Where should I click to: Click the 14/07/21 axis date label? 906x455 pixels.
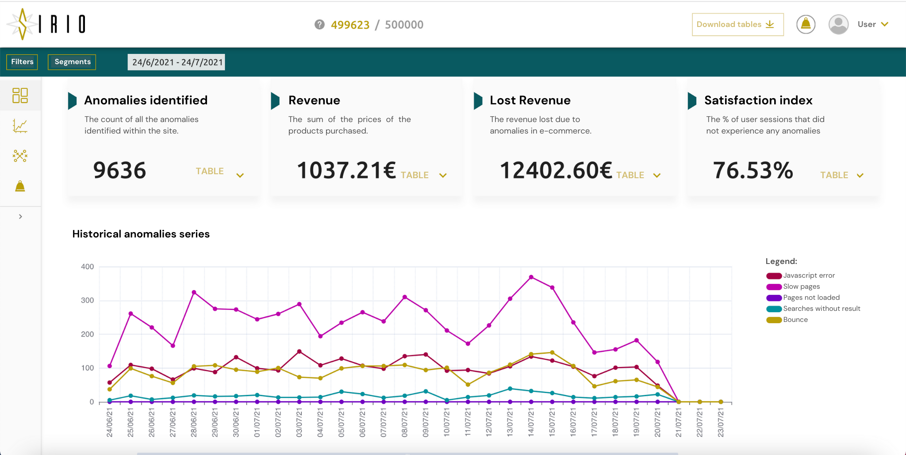531,423
